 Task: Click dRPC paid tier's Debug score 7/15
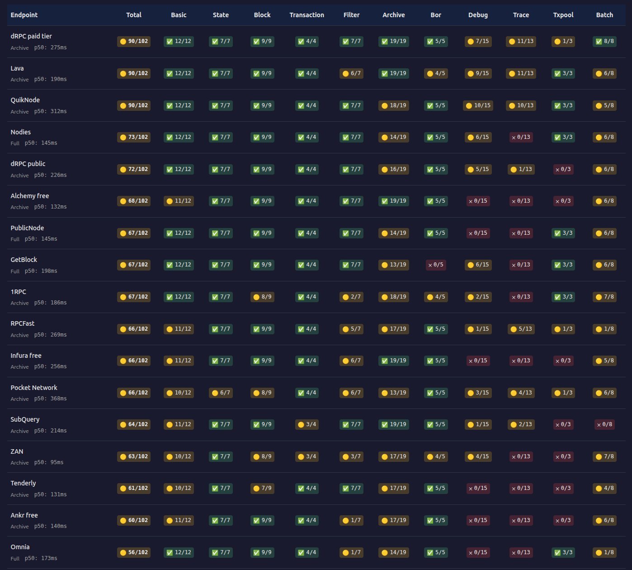click(478, 41)
